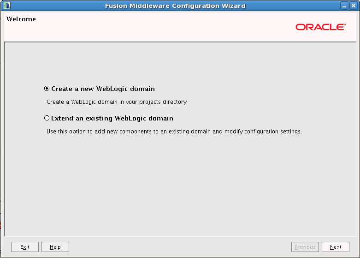The image size is (360, 258).
Task: Close the Configuration Wizard window
Action: (354, 6)
